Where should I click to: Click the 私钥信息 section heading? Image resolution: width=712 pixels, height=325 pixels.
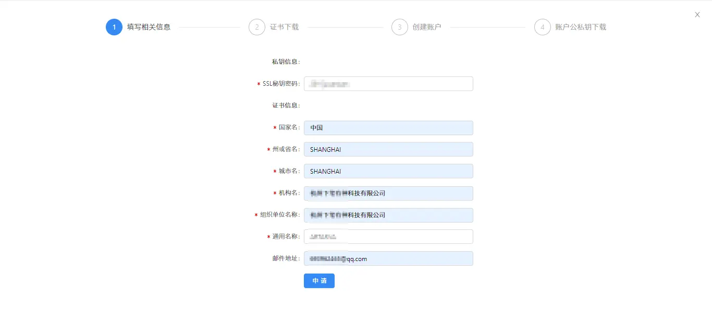(286, 62)
